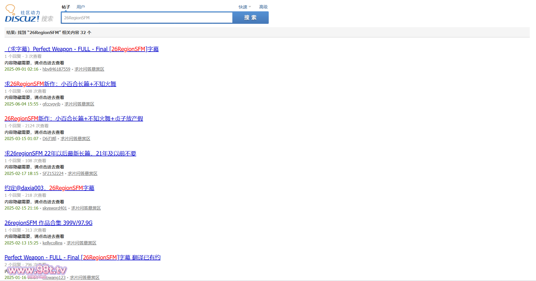Open the Perfect Weapon post ending 翻译已有约
This screenshot has width=536, height=281.
83,257
